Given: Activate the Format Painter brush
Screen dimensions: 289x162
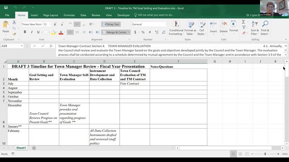Looking at the screenshot, I should coord(14,34).
